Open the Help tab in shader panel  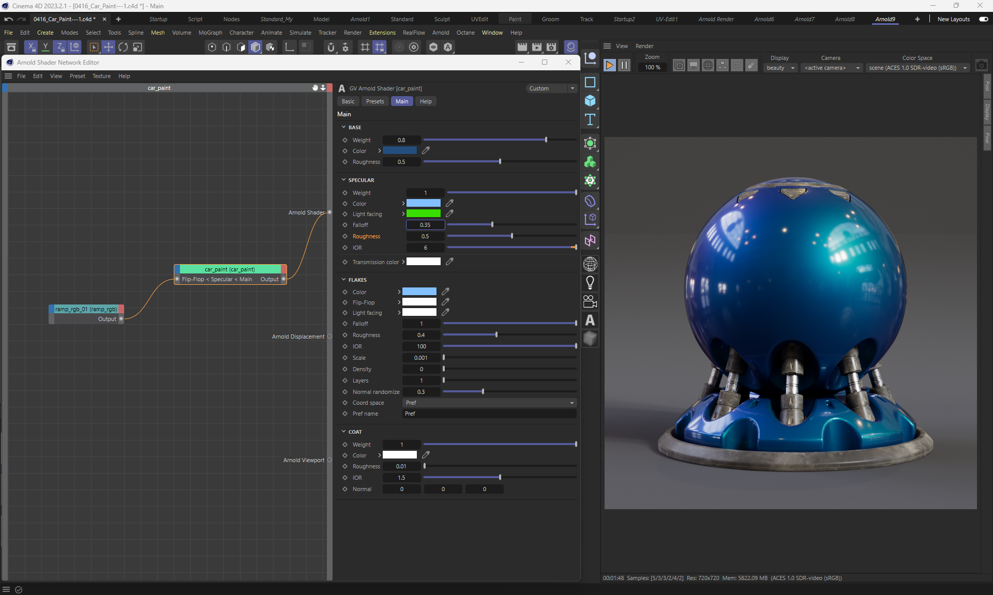click(425, 101)
